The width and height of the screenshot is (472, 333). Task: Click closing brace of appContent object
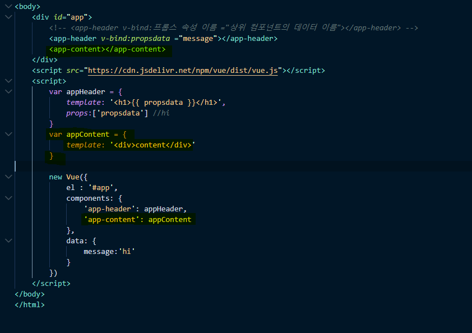pos(51,156)
